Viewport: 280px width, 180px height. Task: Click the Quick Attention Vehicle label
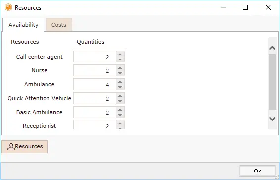(x=39, y=98)
